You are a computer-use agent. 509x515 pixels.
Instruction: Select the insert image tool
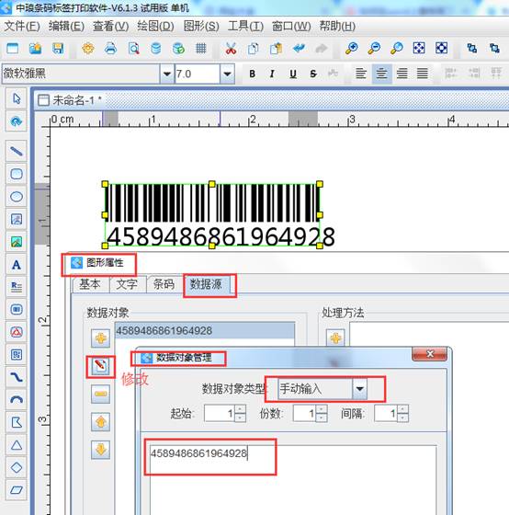click(17, 242)
